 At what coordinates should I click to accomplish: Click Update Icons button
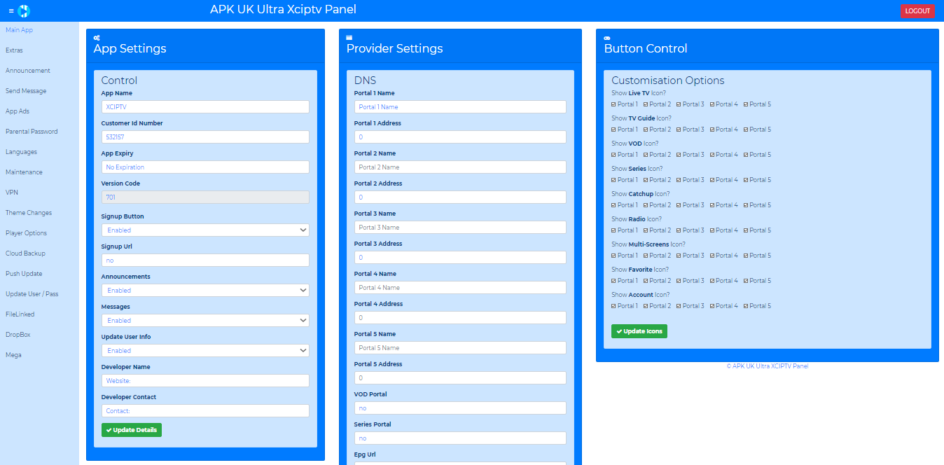639,331
